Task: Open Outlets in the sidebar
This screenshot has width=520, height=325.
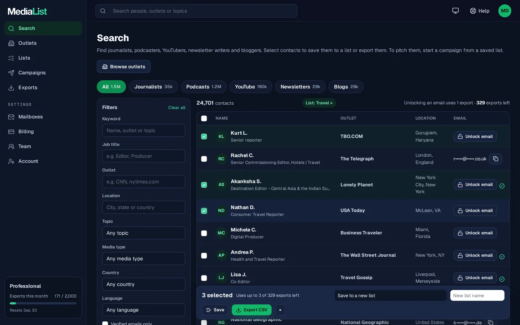Action: tap(43, 43)
